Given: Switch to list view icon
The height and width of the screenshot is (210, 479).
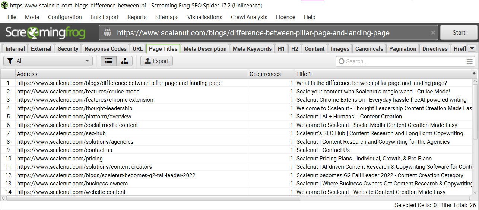Looking at the screenshot, I should point(109,61).
